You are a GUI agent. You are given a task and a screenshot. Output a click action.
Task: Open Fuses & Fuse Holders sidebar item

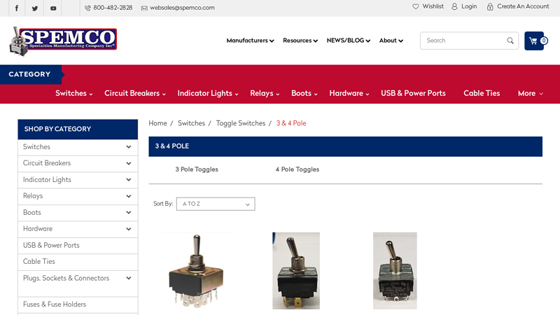(55, 304)
